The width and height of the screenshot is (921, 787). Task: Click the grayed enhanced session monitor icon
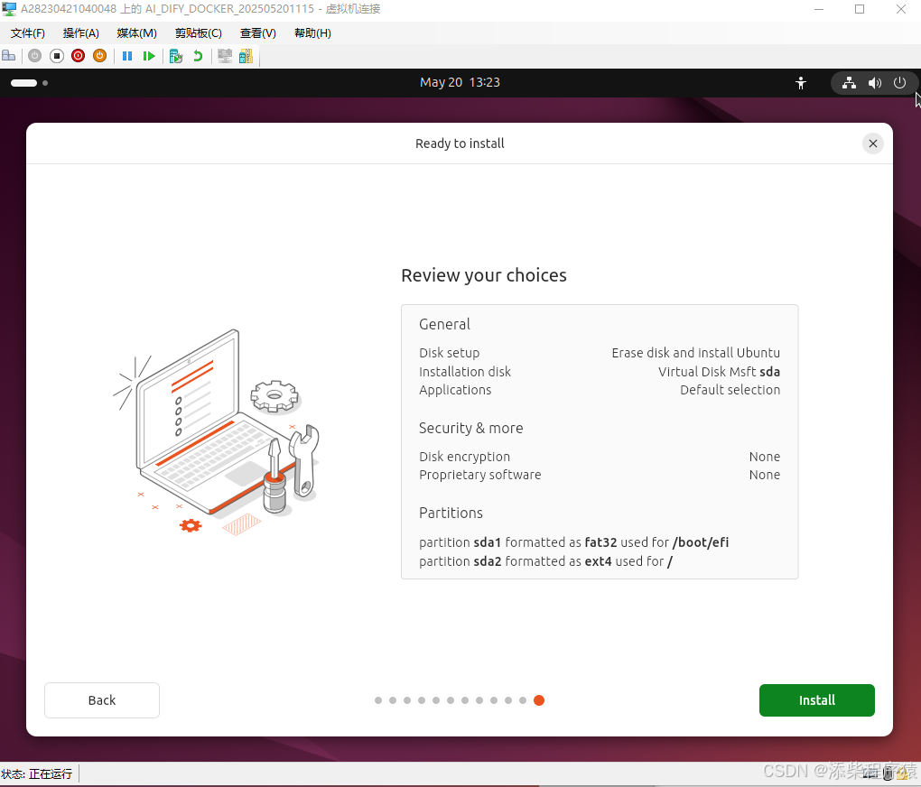coord(224,56)
